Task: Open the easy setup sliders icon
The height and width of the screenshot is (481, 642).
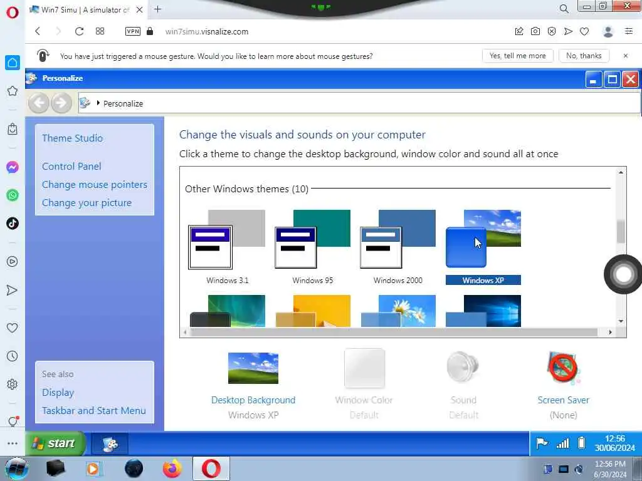Action: tap(629, 31)
